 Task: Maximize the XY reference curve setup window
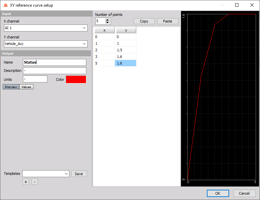tap(237, 5)
